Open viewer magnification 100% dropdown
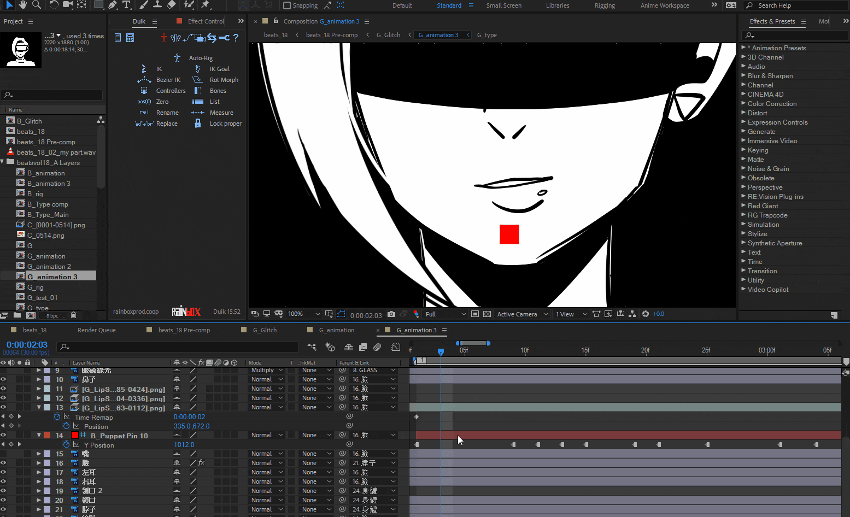Viewport: 850px width, 517px height. 304,314
